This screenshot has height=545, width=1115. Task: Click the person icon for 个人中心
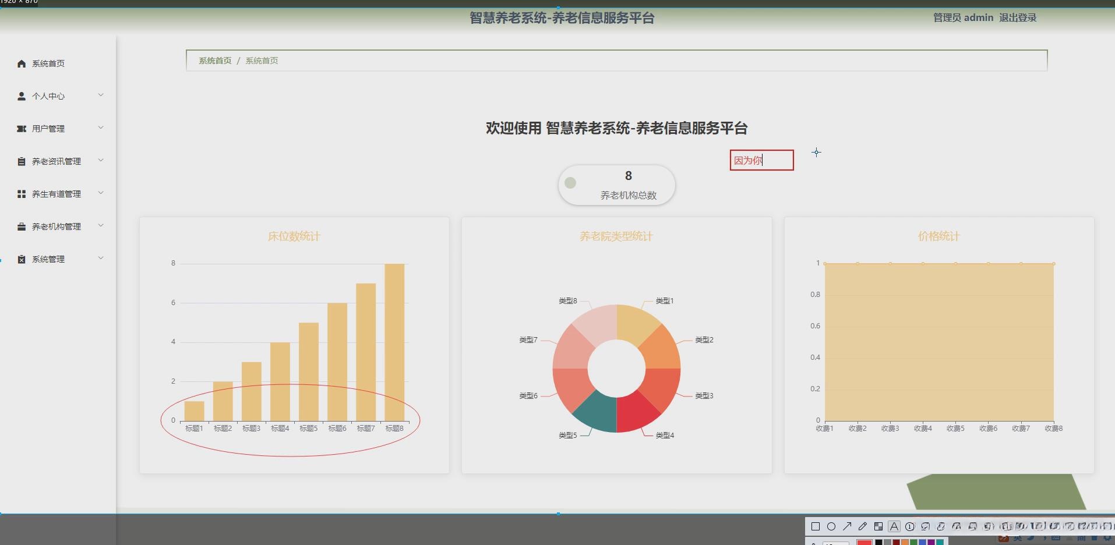(22, 96)
